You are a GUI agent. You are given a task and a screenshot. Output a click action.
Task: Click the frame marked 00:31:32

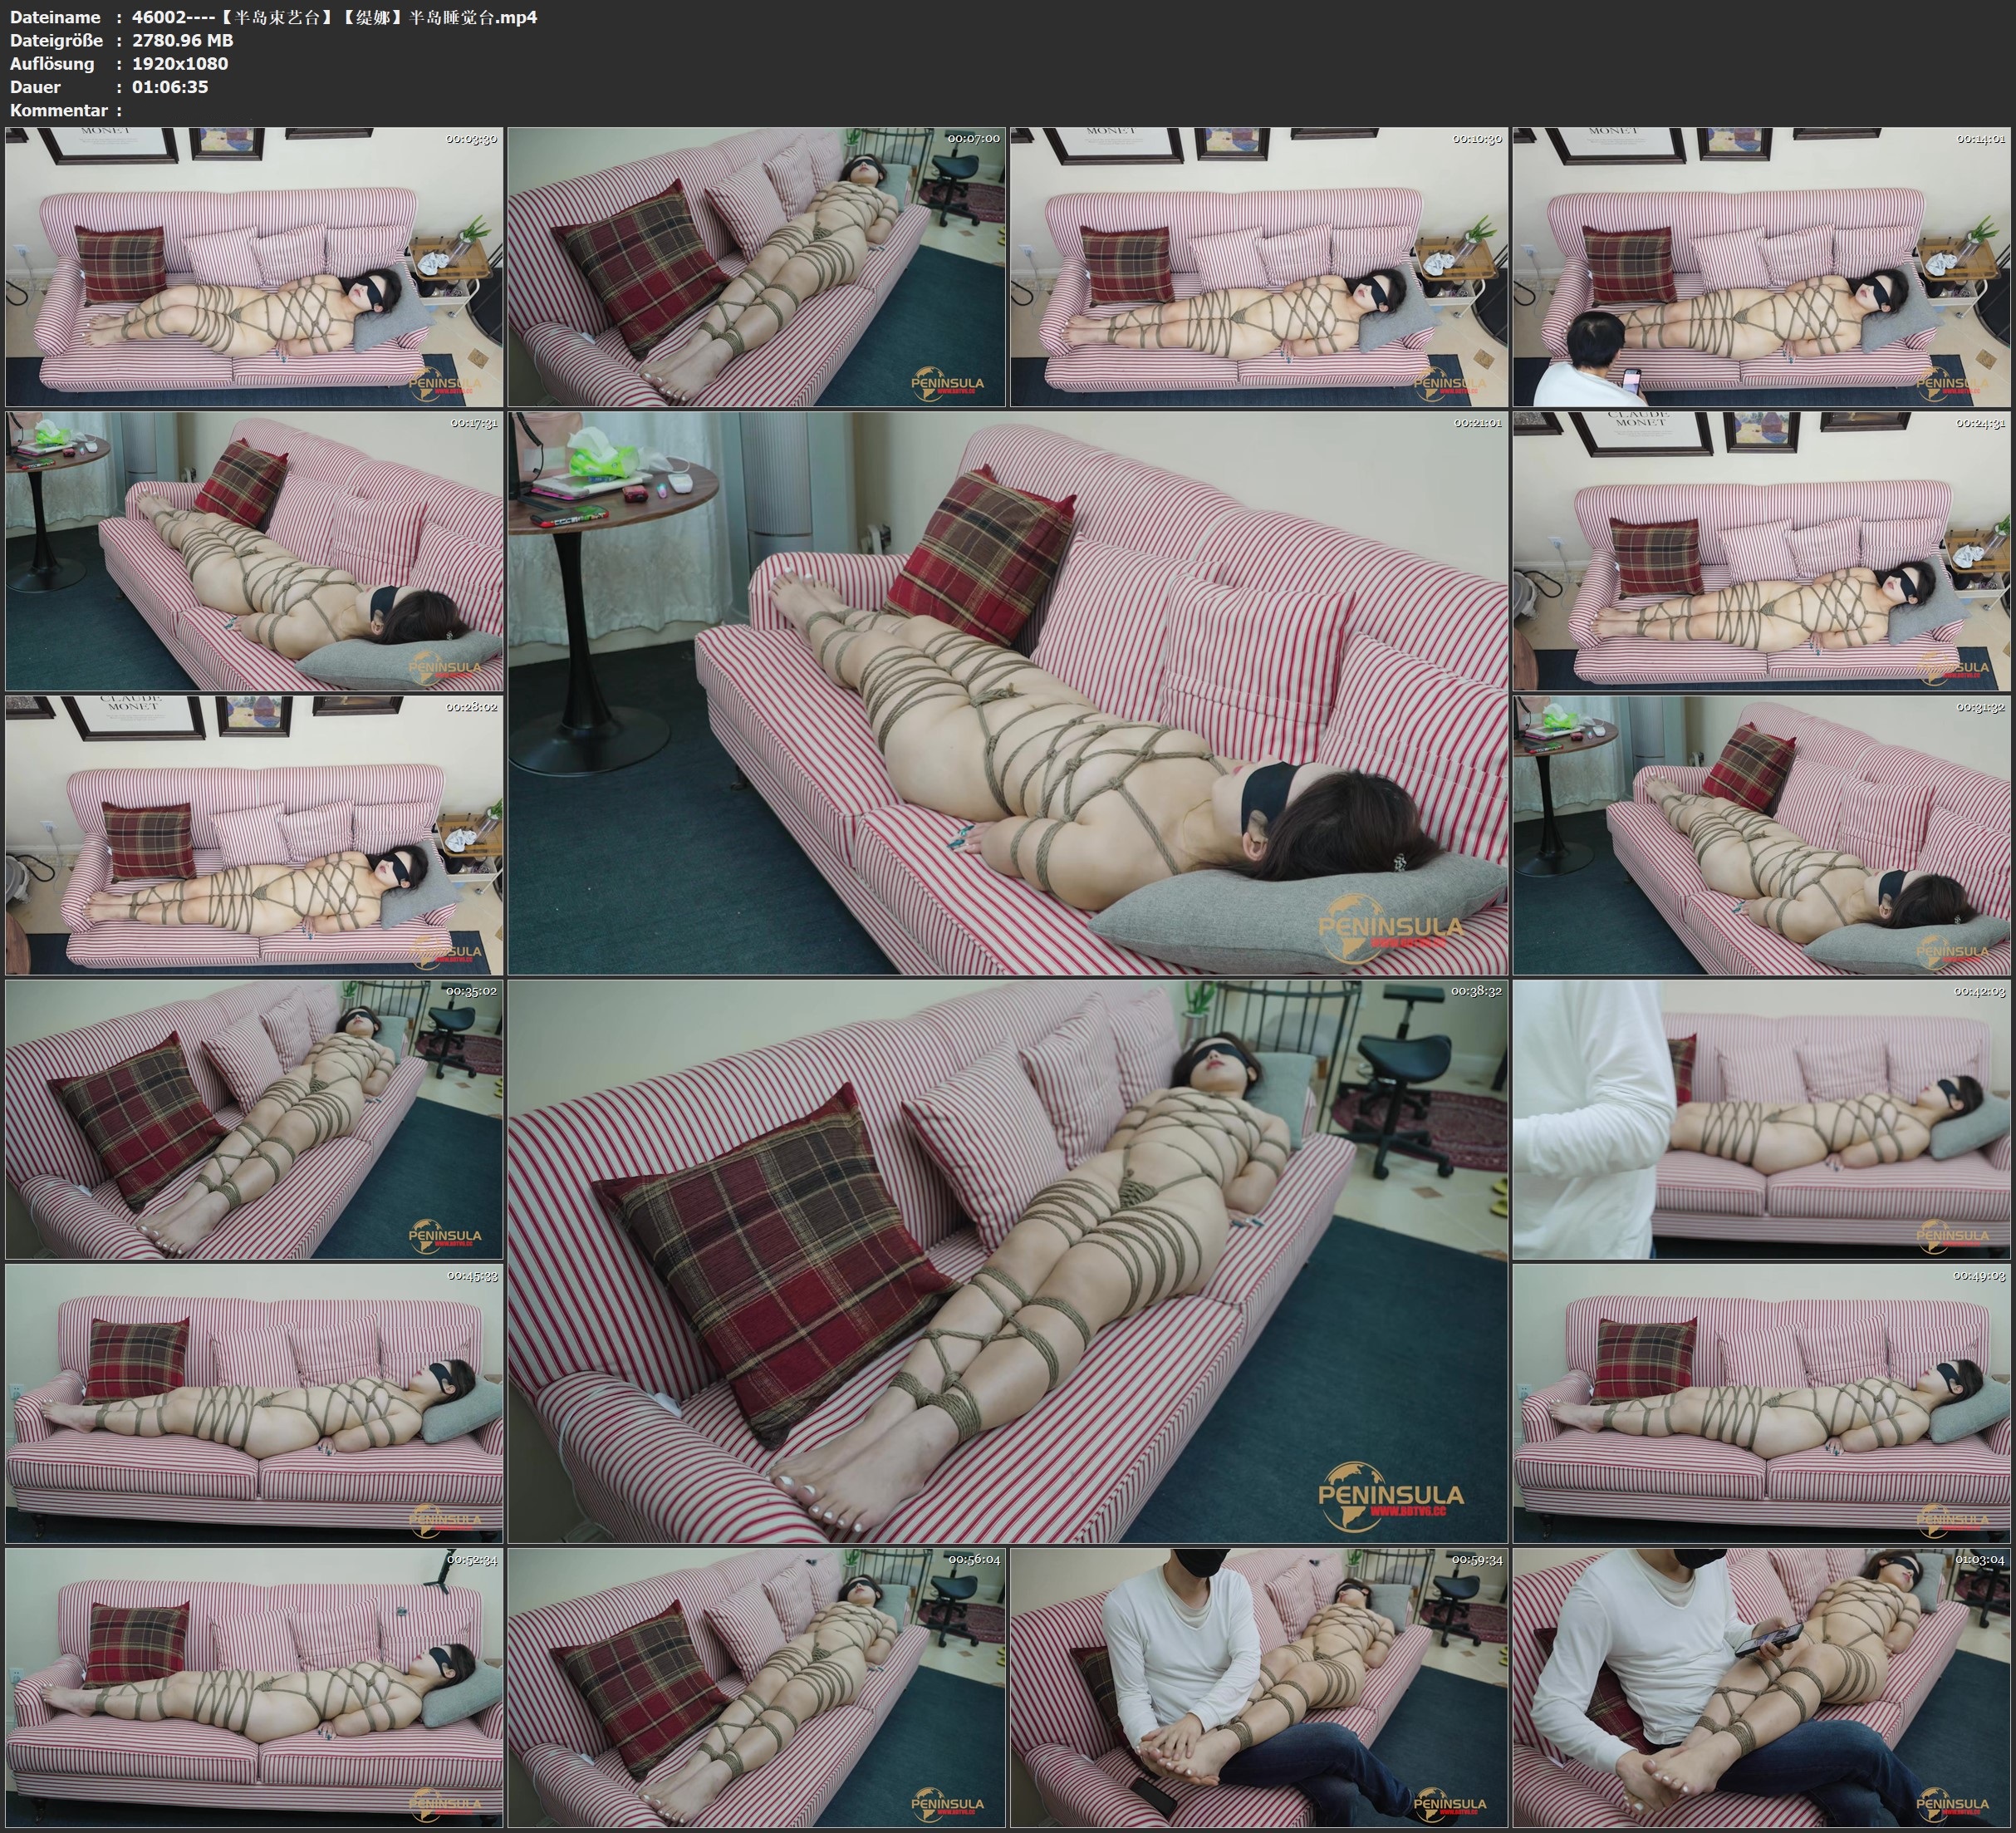click(1761, 834)
